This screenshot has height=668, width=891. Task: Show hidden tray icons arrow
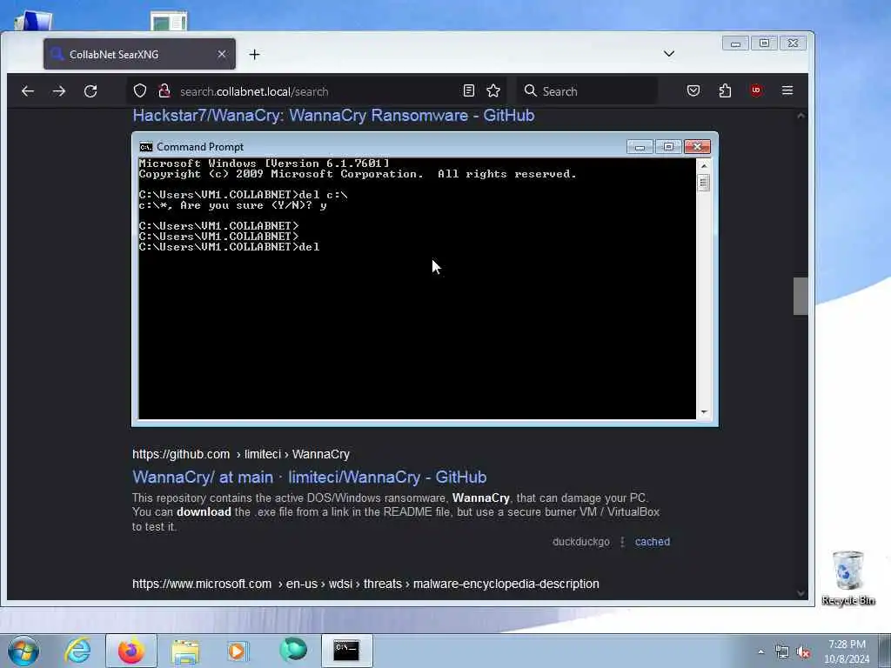760,651
